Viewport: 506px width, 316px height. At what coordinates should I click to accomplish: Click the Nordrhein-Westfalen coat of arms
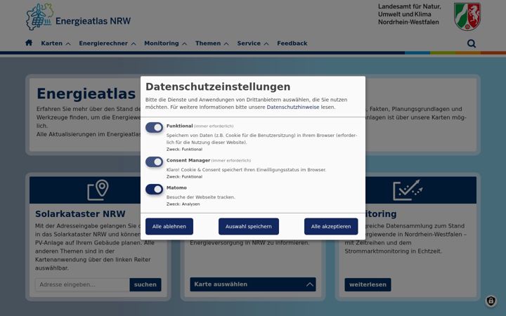pos(467,16)
